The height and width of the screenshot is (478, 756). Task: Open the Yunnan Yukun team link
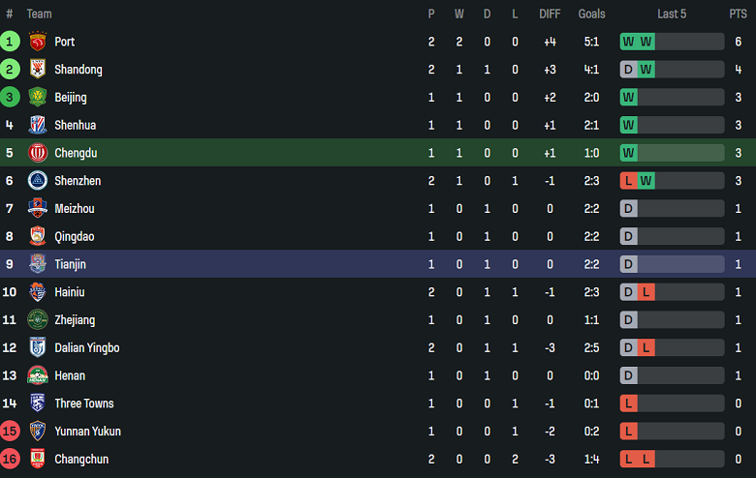click(x=87, y=432)
